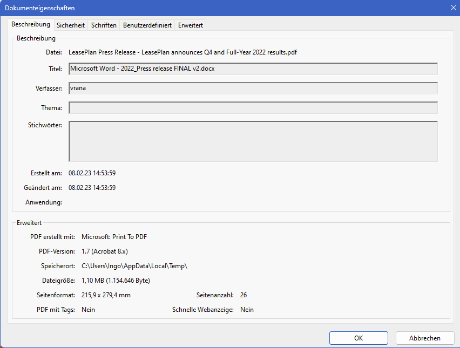Screen dimensions: 460x348
Task: Select the Benutzerdefiniert tab
Action: click(147, 25)
